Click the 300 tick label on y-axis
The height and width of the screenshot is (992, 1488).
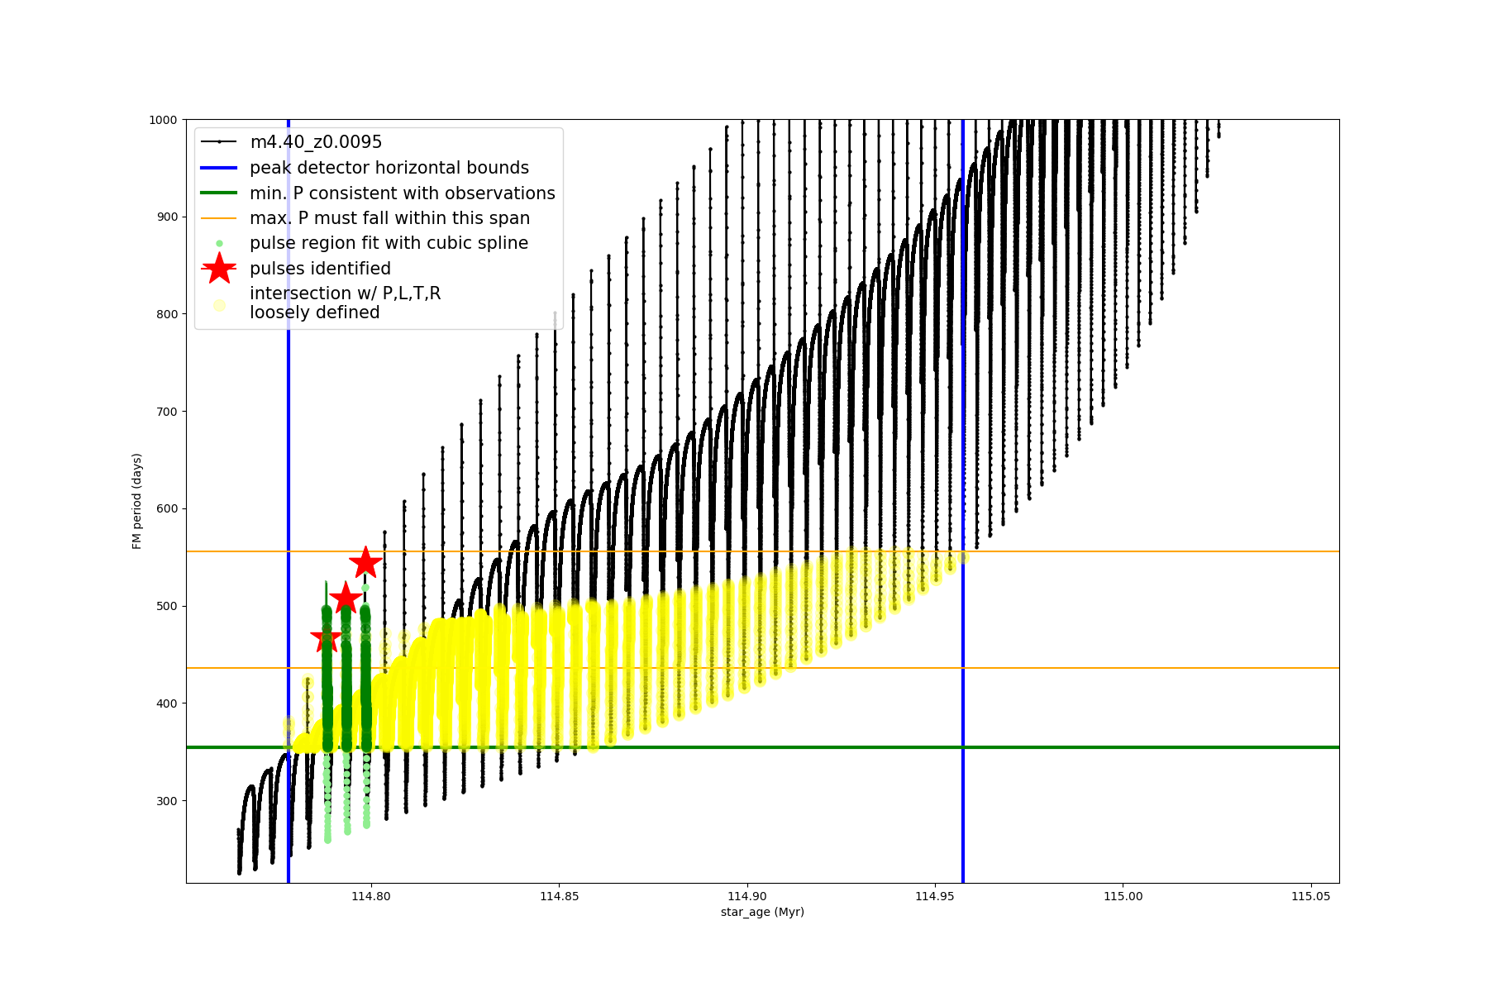[x=166, y=801]
